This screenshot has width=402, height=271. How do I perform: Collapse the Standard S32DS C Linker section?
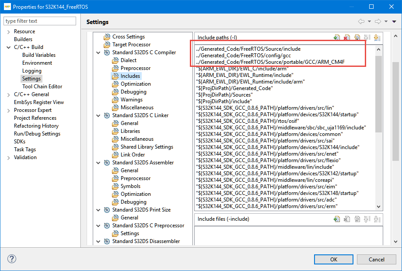coord(99,115)
